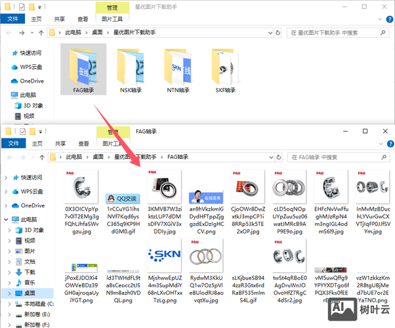Open WPS云盘 in the lower sidebar

click(28, 192)
